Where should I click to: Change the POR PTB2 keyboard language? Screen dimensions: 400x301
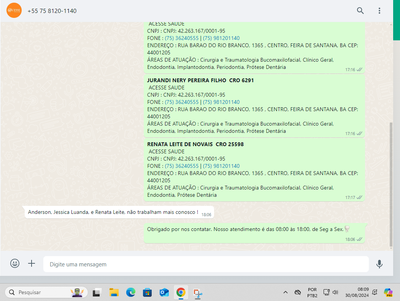pyautogui.click(x=312, y=293)
